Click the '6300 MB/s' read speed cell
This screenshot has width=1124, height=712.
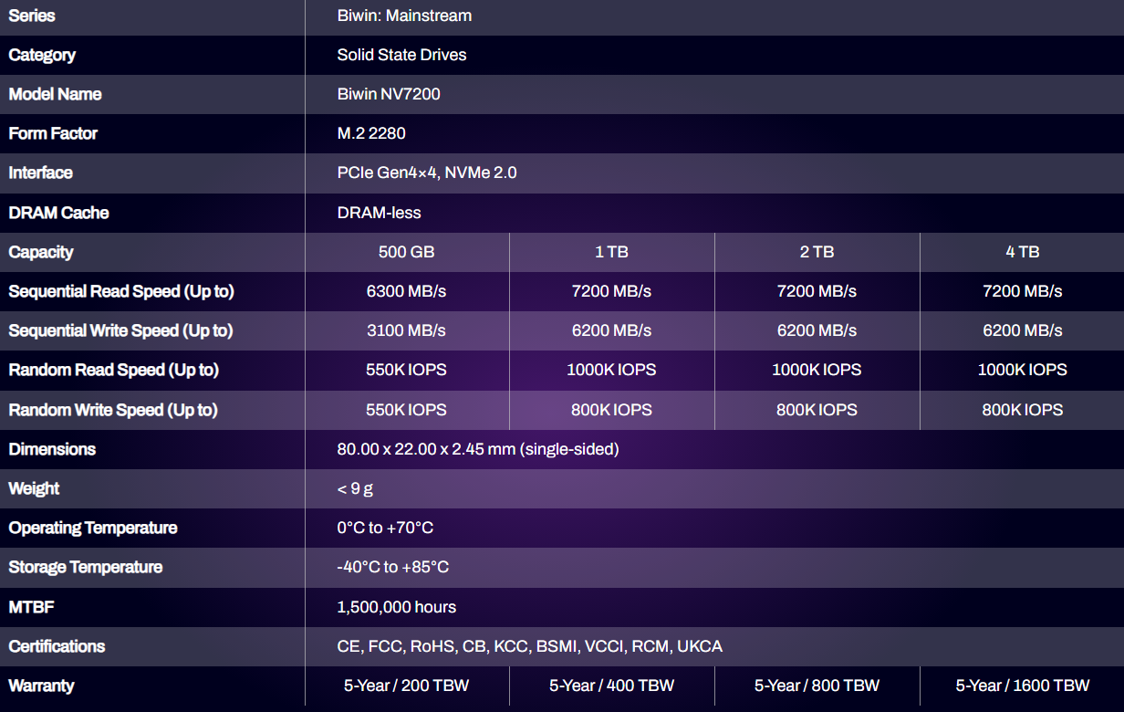tap(407, 291)
